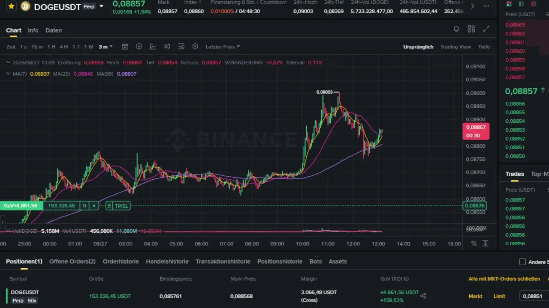Open the Offene Orders(2) tab
The image size is (549, 308).
click(x=72, y=261)
